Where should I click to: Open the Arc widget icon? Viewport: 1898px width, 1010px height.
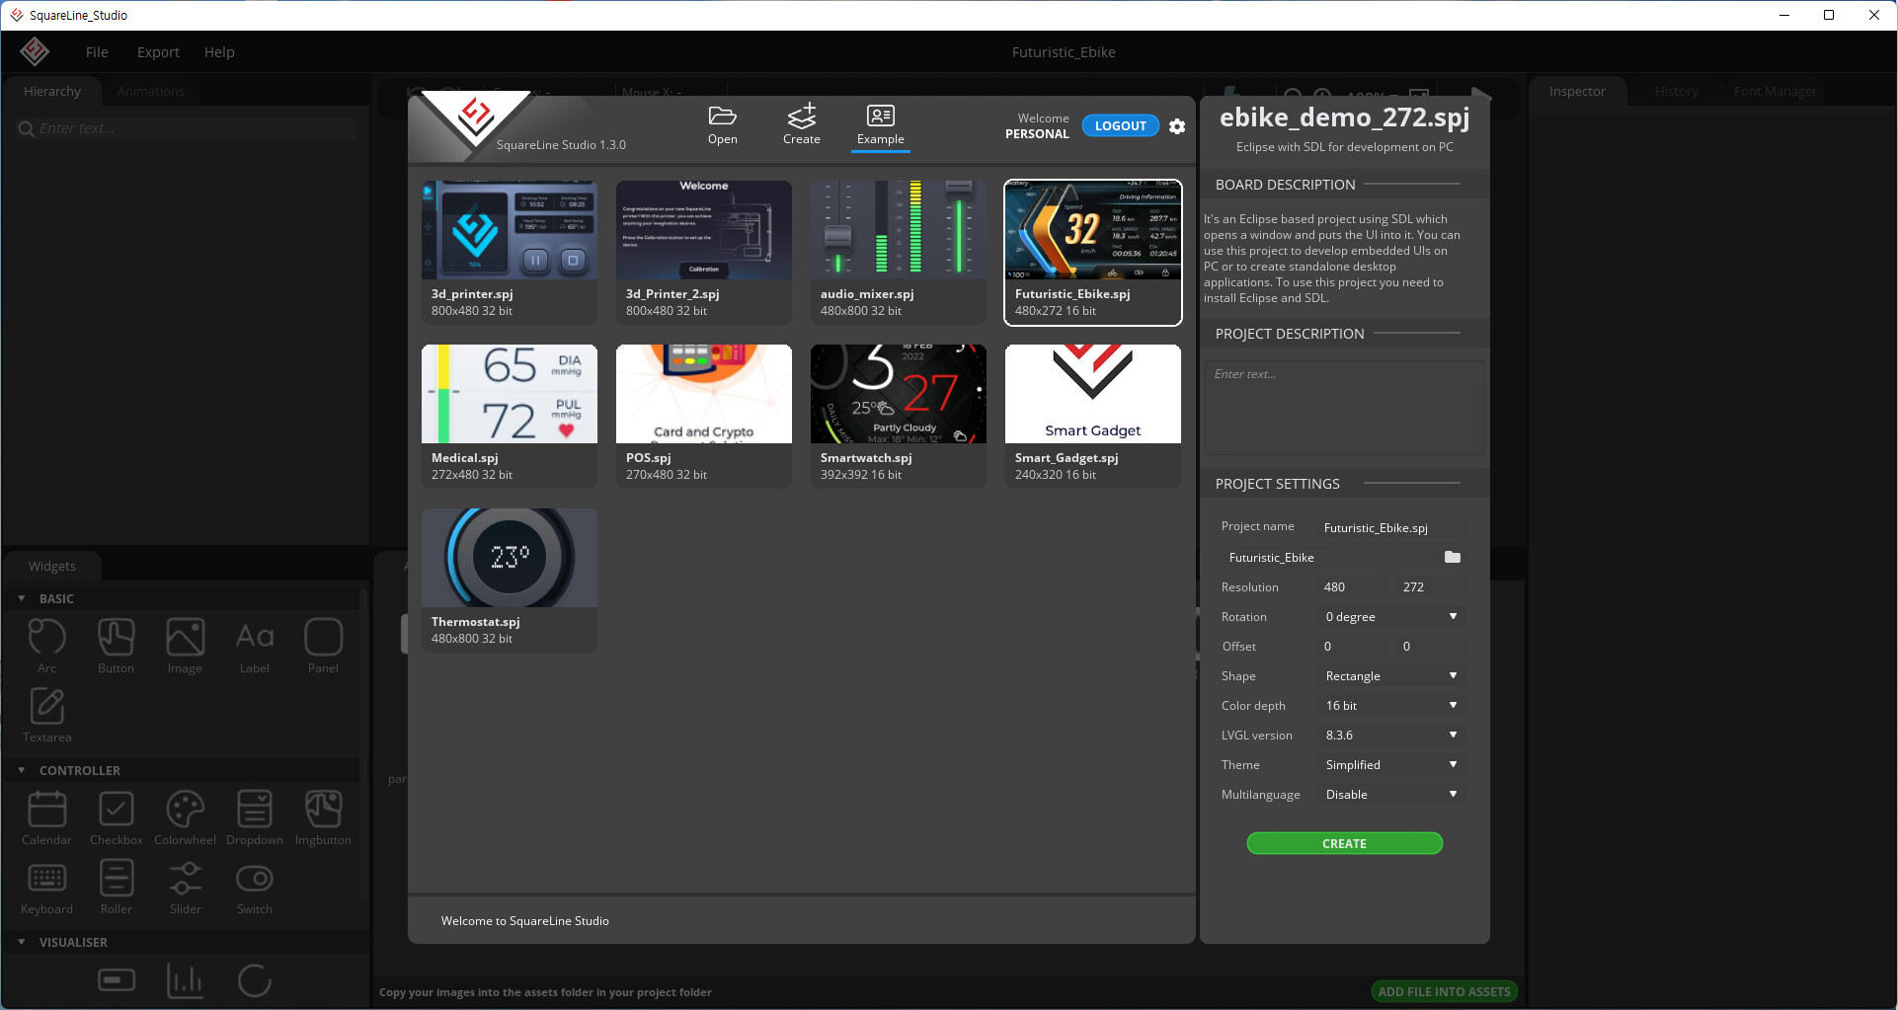pos(46,638)
